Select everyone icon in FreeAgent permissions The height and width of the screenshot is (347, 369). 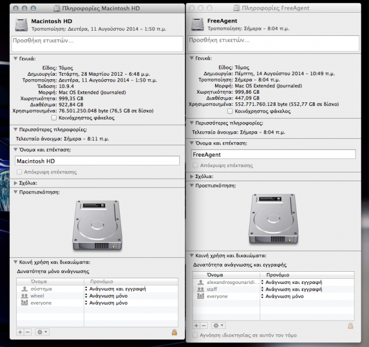click(201, 296)
